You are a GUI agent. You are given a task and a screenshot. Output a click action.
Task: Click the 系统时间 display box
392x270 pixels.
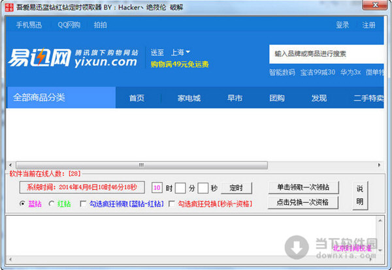pos(82,187)
